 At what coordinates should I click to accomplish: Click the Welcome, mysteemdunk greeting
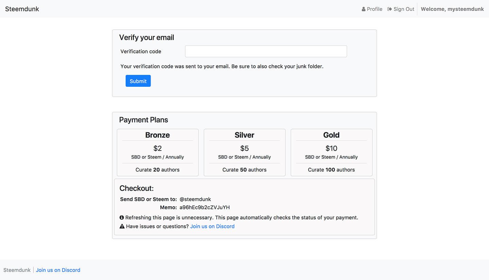[x=452, y=9]
